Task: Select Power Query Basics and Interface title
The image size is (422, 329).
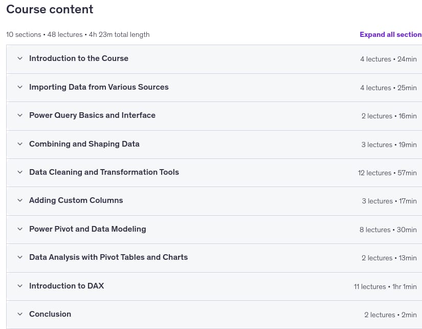Action: 92,115
